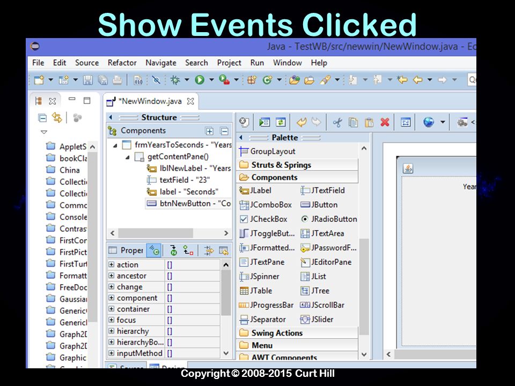This screenshot has width=515, height=386.
Task: Click Link with Editor icon in Package Explorer
Action: [57, 117]
